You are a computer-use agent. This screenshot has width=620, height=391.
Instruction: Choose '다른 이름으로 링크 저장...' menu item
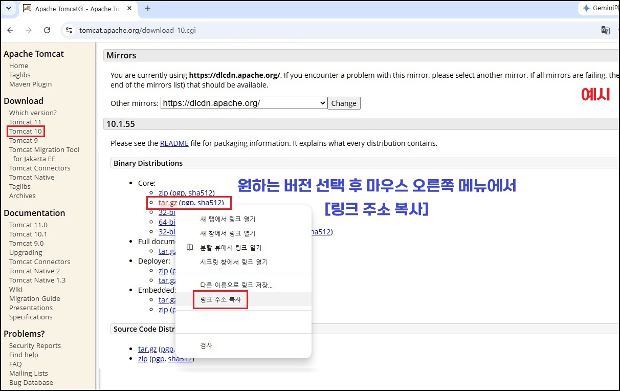243,285
